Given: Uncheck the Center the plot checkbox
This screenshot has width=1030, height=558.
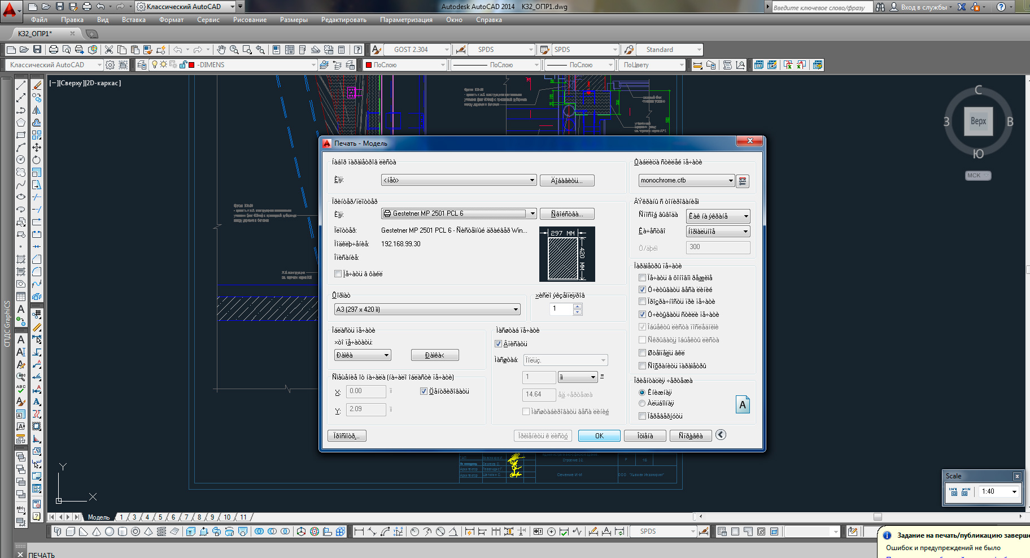Looking at the screenshot, I should click(424, 391).
